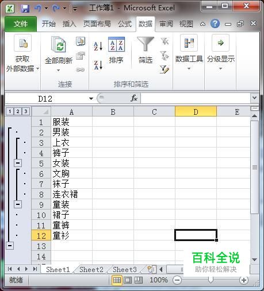Open the Name Box dropdown arrow
264x291 pixels.
pos(91,99)
